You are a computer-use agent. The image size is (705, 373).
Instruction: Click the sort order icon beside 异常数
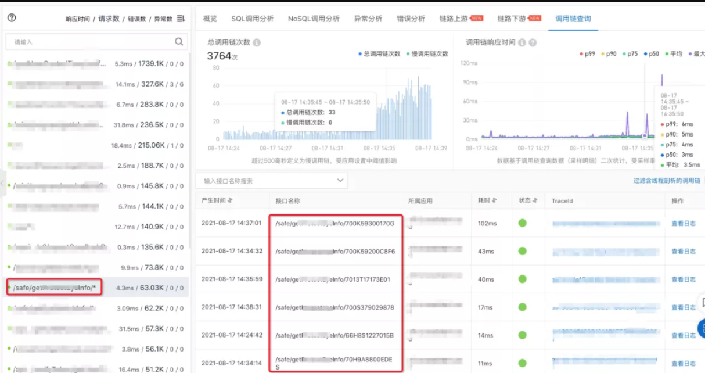click(181, 19)
